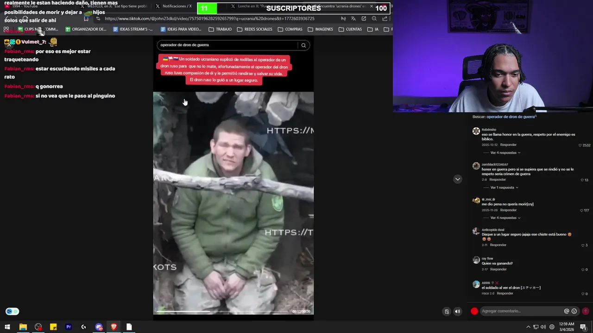
Task: Click the post comment arrow button
Action: (586, 311)
